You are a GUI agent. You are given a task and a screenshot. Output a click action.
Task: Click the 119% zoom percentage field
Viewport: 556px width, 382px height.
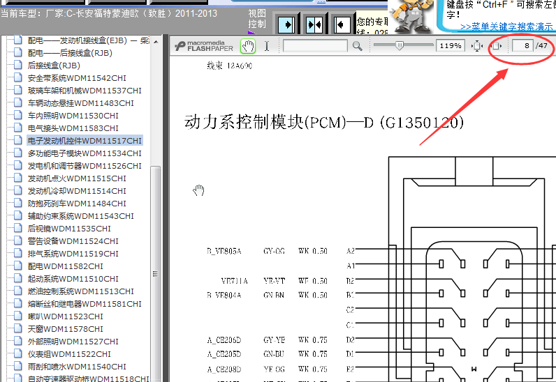point(451,46)
